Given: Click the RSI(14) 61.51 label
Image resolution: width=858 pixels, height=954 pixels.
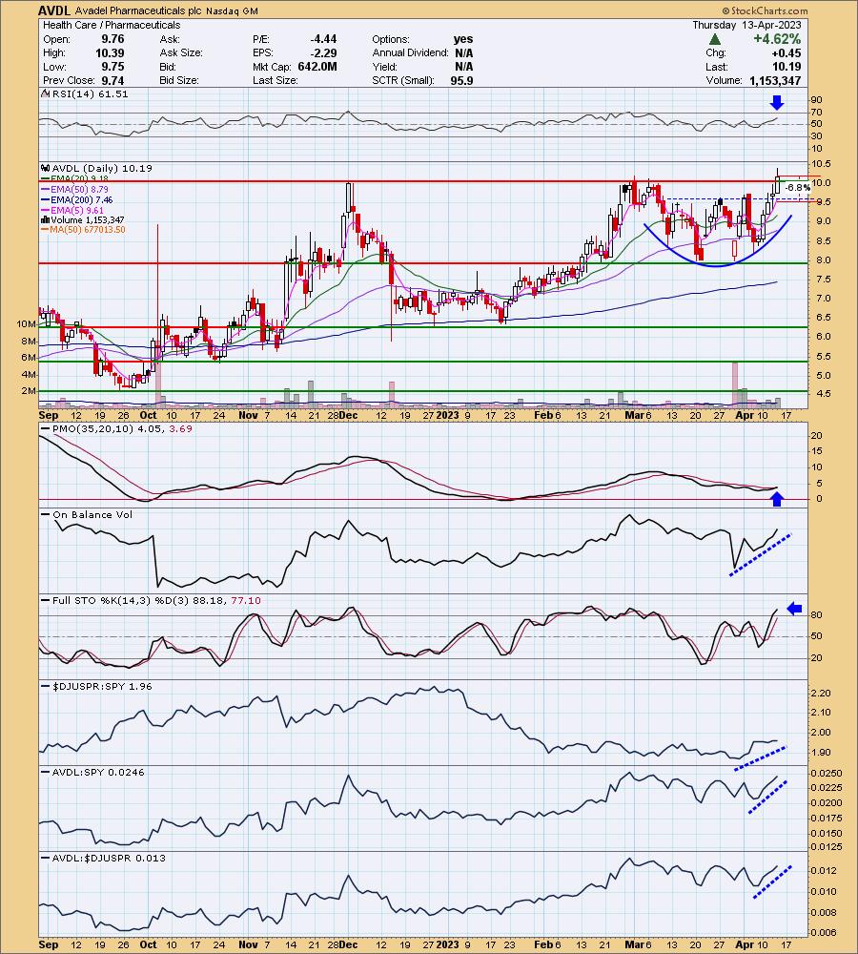Looking at the screenshot, I should (90, 93).
